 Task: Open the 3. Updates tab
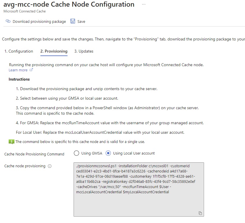pyautogui.click(x=84, y=51)
